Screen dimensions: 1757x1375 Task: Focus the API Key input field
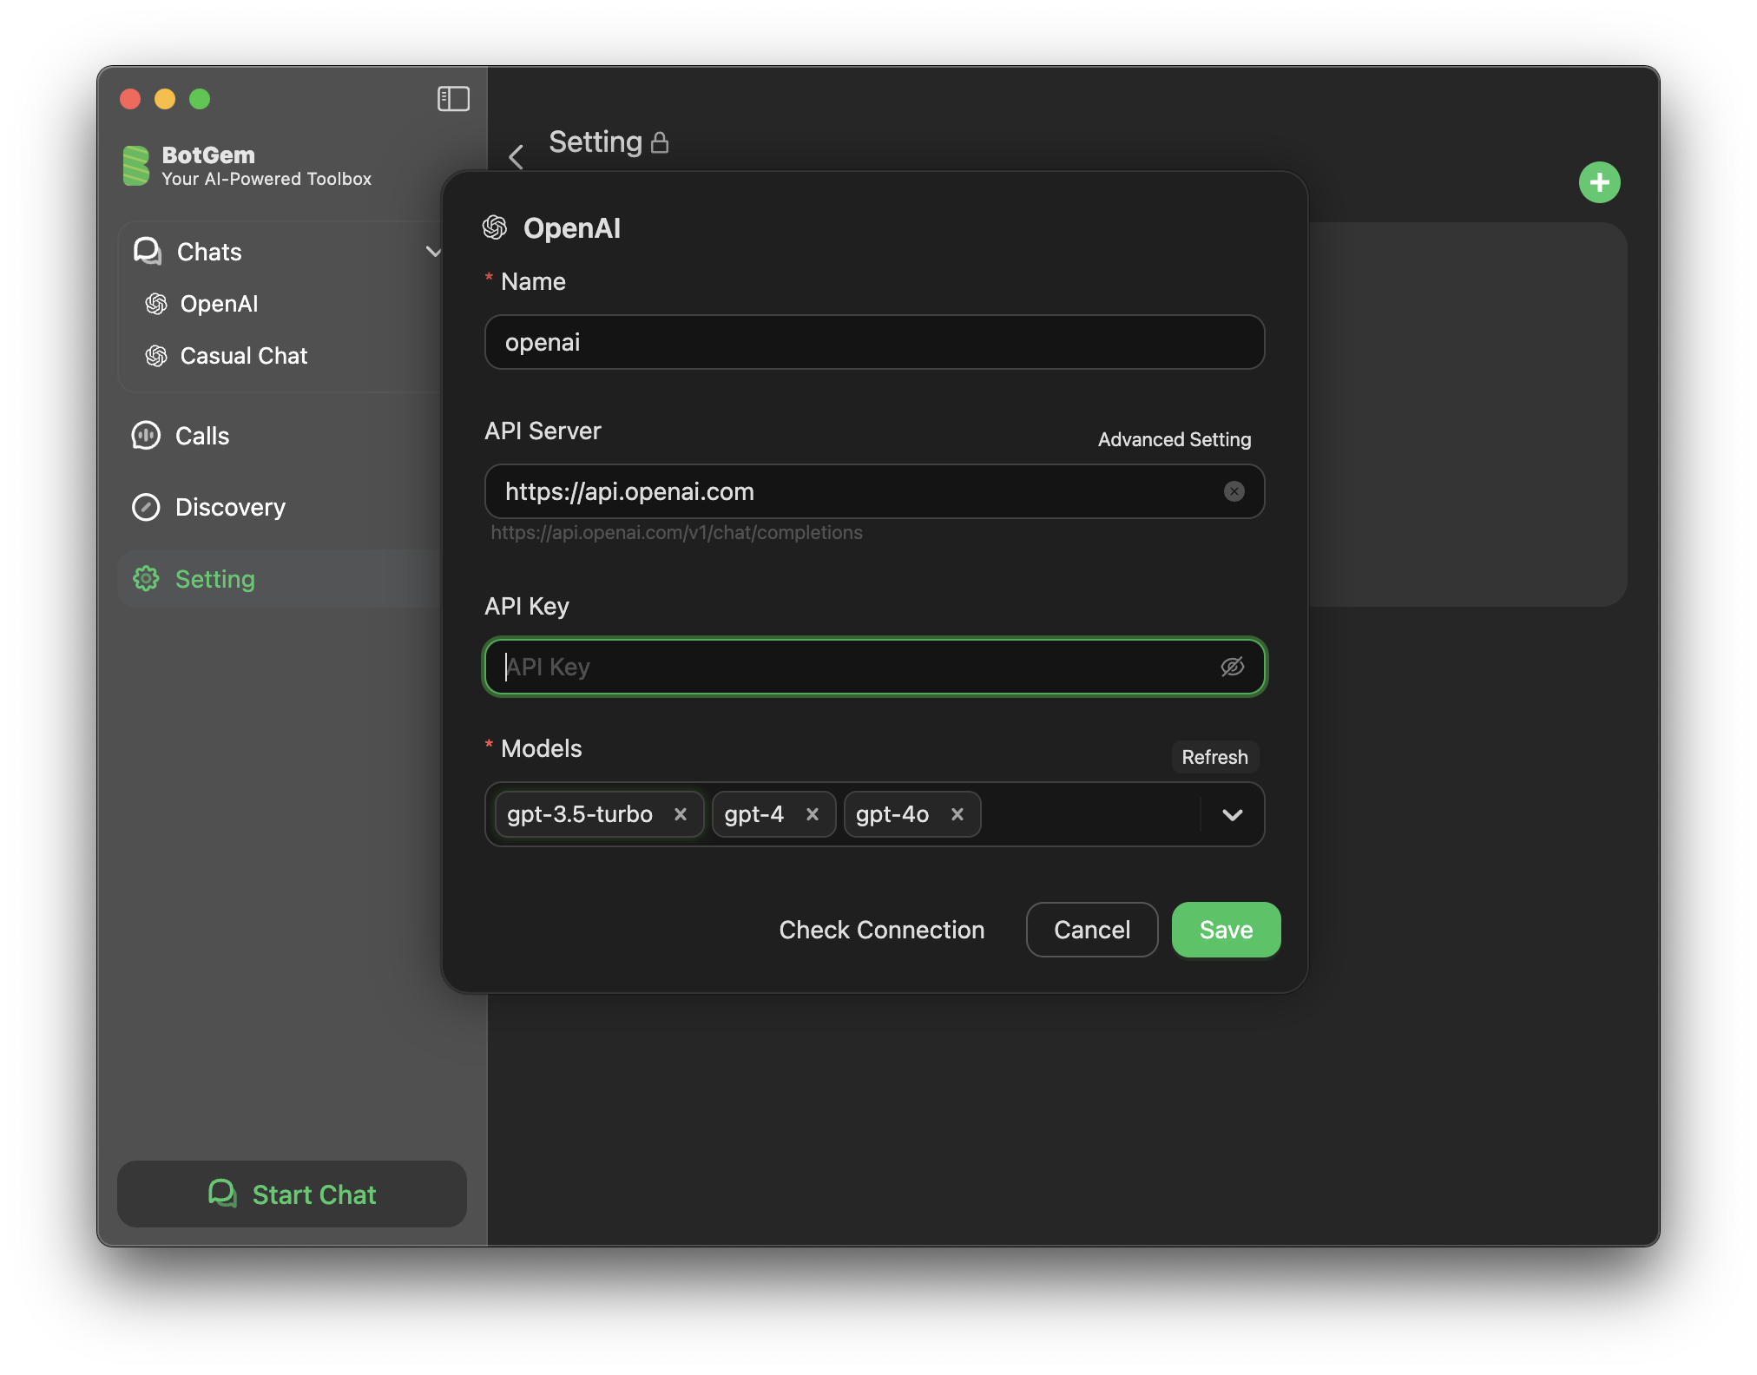point(874,667)
